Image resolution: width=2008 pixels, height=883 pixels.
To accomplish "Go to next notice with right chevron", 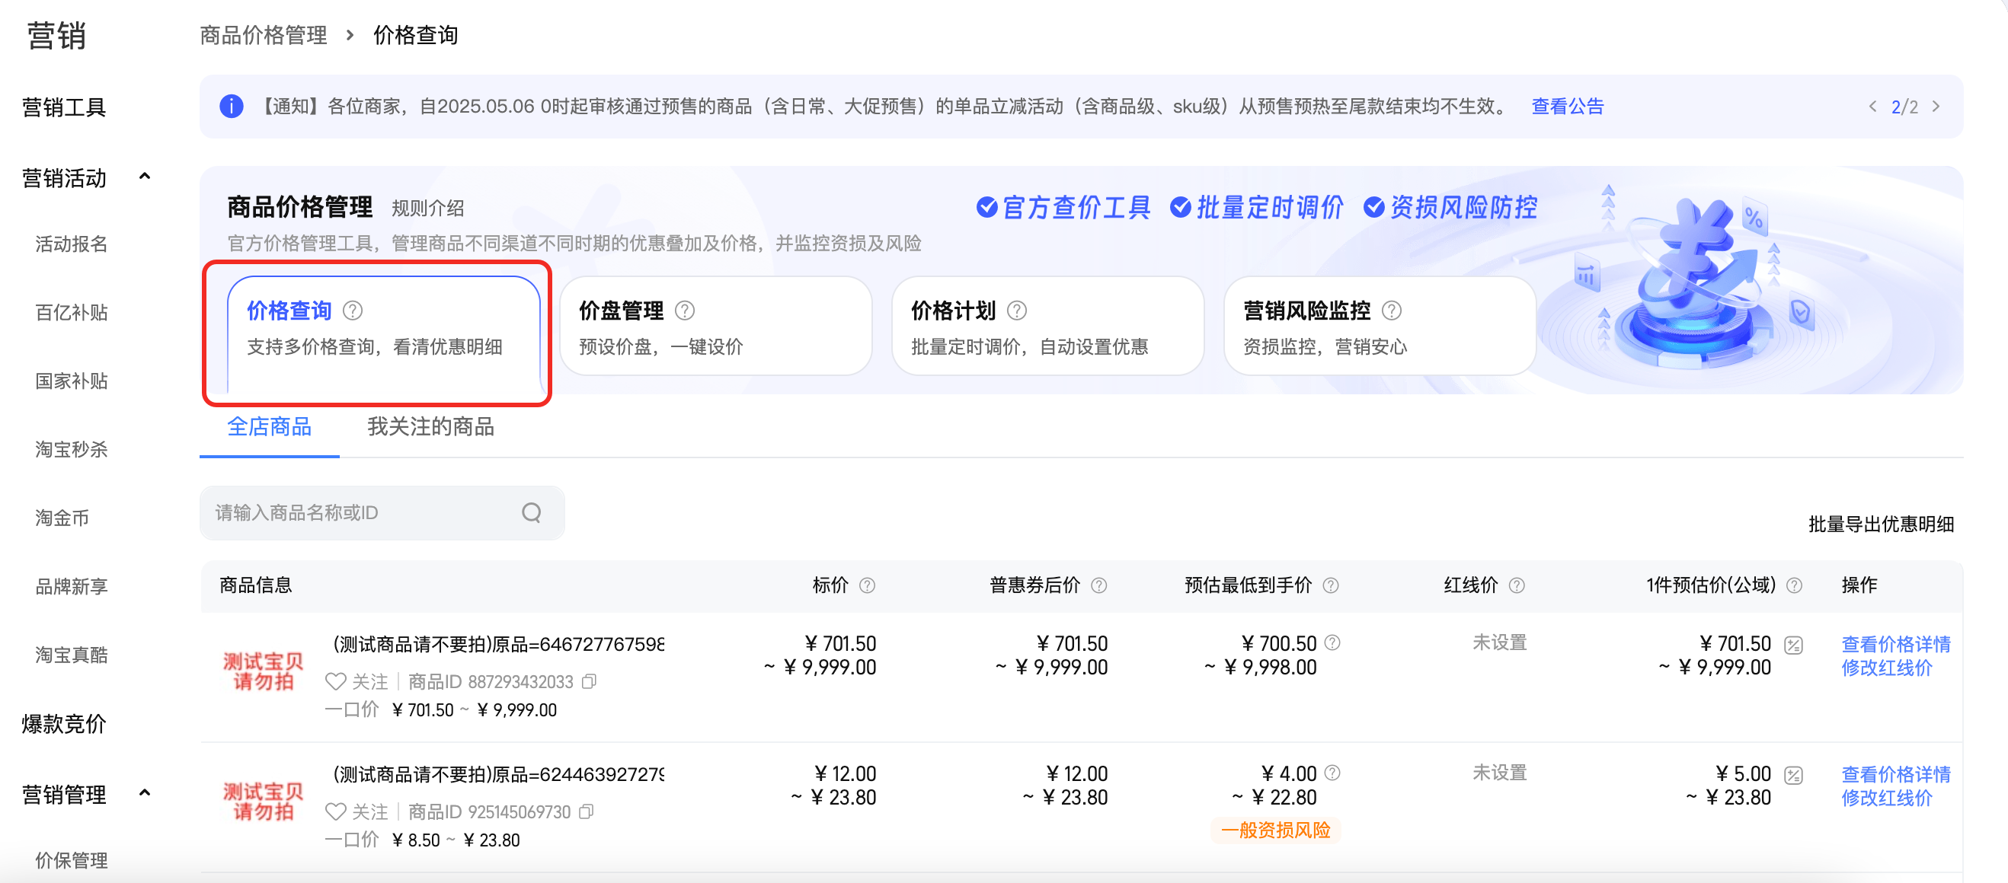I will coord(1936,107).
